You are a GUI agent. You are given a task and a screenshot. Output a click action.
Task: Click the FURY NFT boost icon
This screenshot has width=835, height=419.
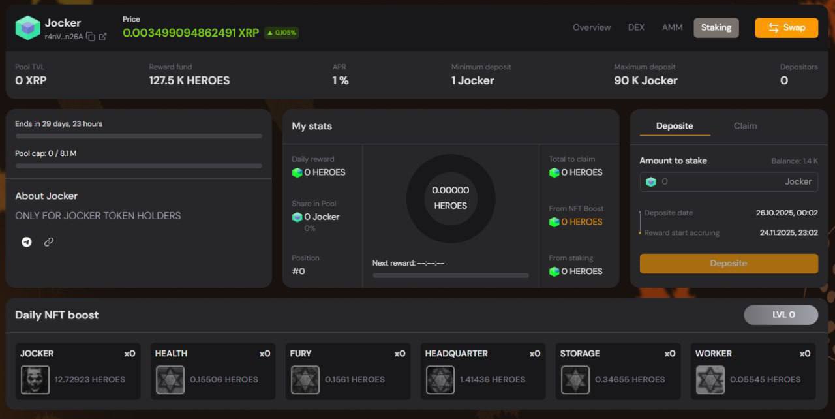coord(305,380)
